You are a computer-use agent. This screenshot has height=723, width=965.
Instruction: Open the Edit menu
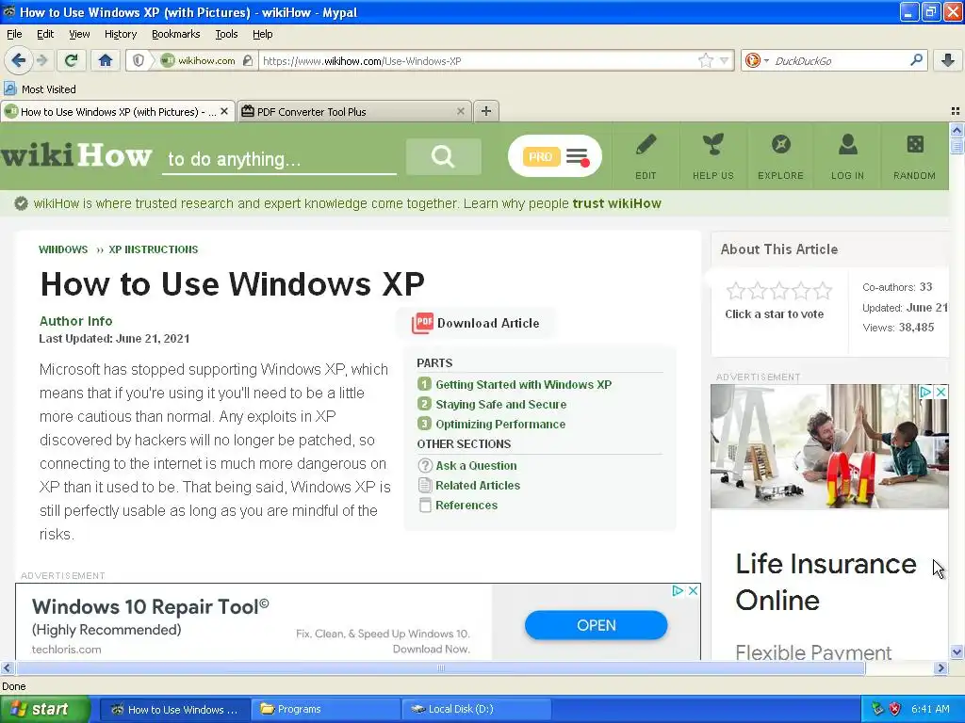[x=45, y=34]
